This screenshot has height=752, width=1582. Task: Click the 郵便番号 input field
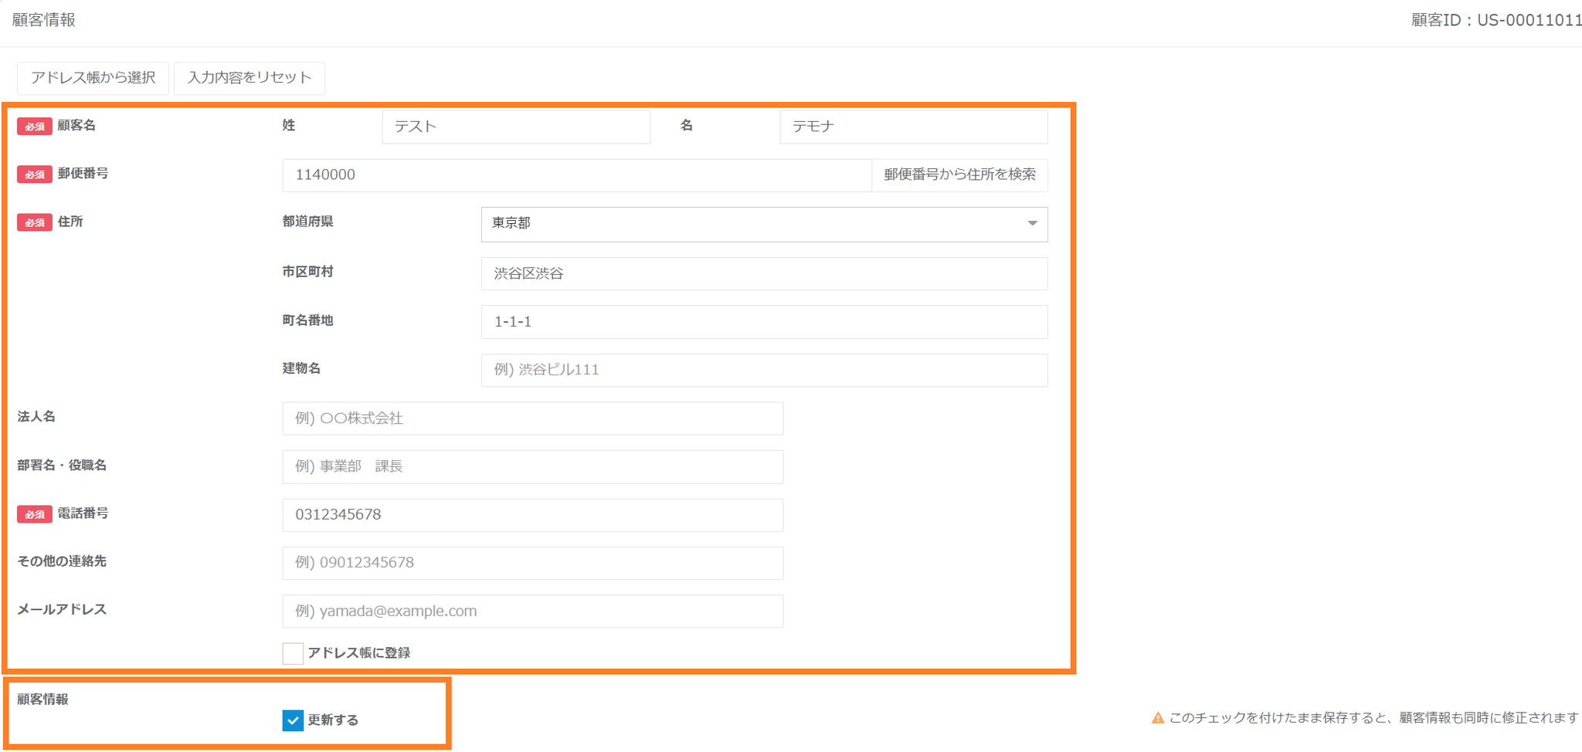tap(577, 175)
